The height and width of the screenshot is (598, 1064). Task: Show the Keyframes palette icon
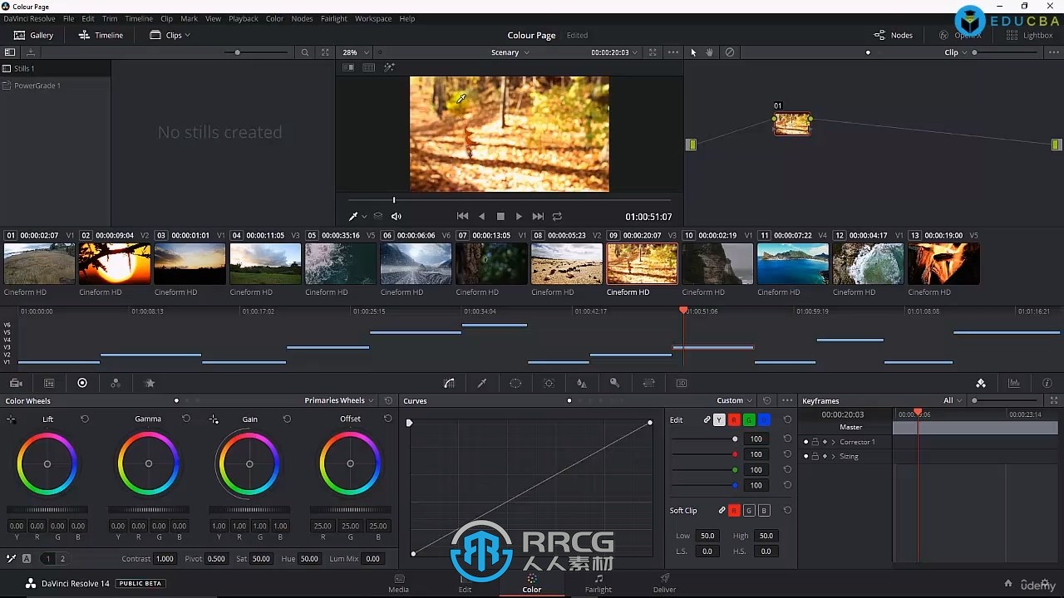click(981, 383)
